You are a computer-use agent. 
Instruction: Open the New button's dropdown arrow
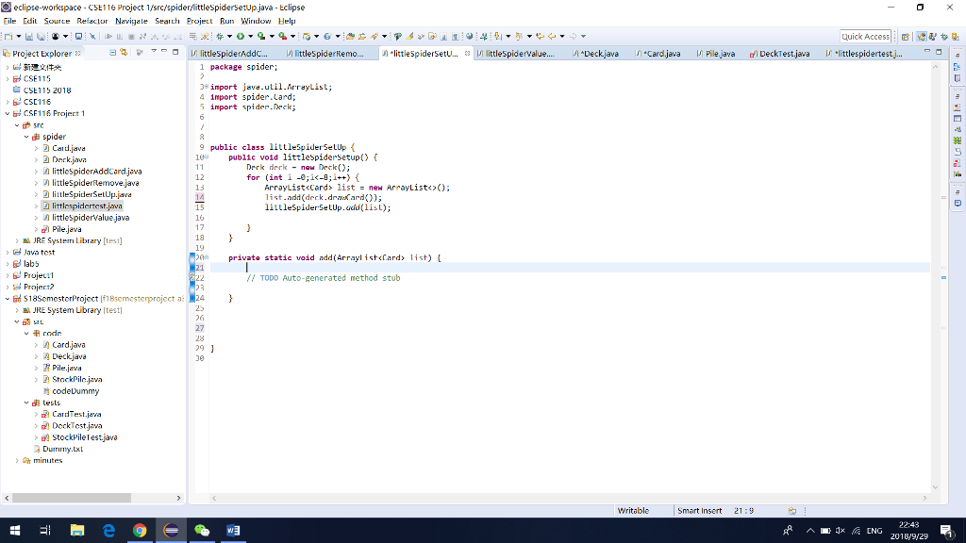pos(17,36)
